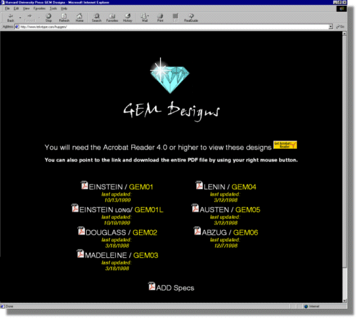Click the Go button beside address bar
The image size is (357, 319).
coord(340,26)
